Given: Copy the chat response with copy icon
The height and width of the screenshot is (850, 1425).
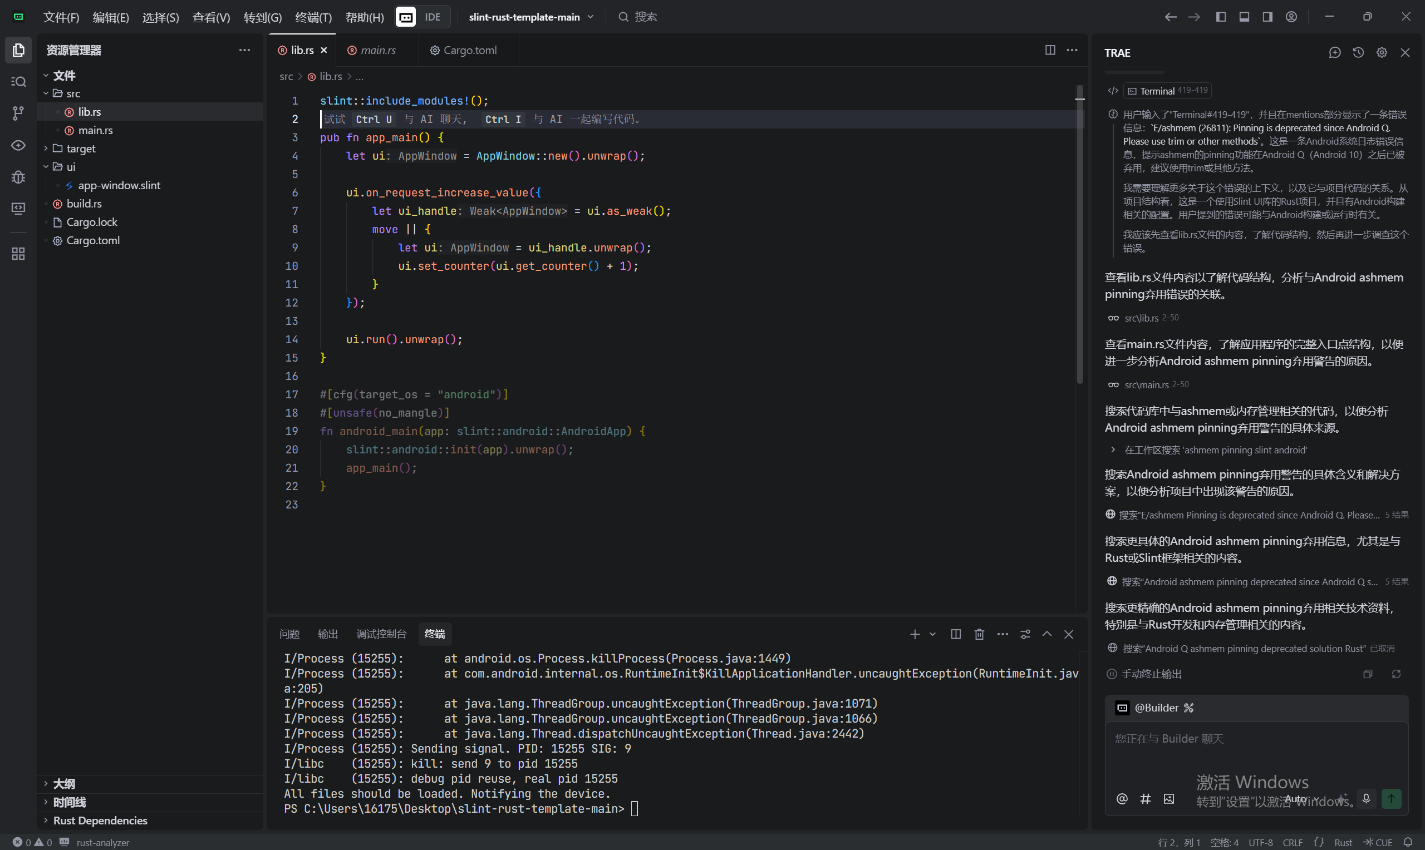Looking at the screenshot, I should tap(1368, 674).
